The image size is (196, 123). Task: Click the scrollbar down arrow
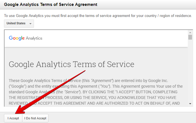190,104
